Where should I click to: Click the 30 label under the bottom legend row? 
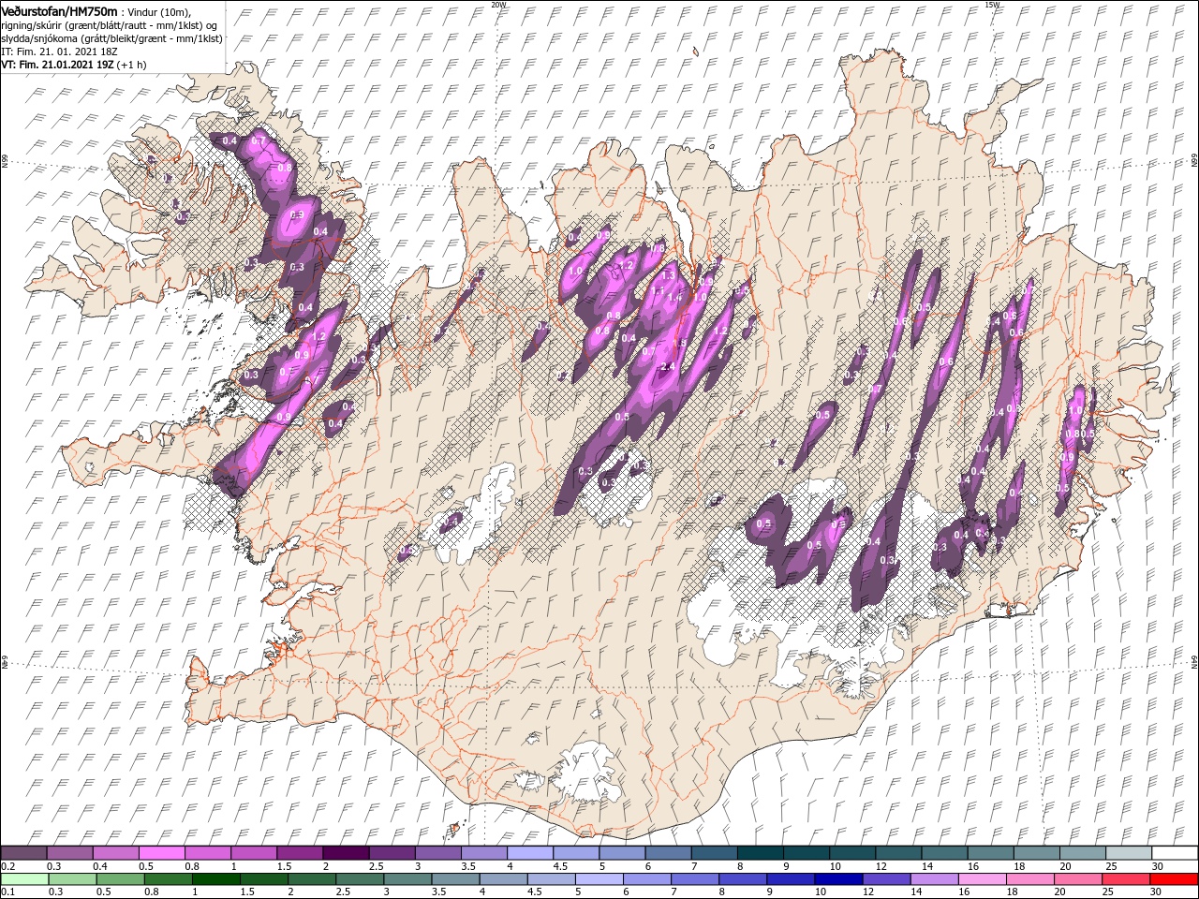(1158, 892)
